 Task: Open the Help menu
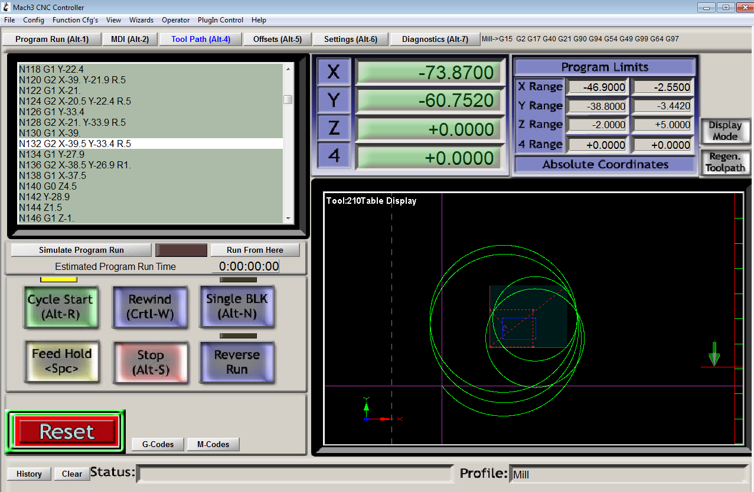(x=259, y=19)
